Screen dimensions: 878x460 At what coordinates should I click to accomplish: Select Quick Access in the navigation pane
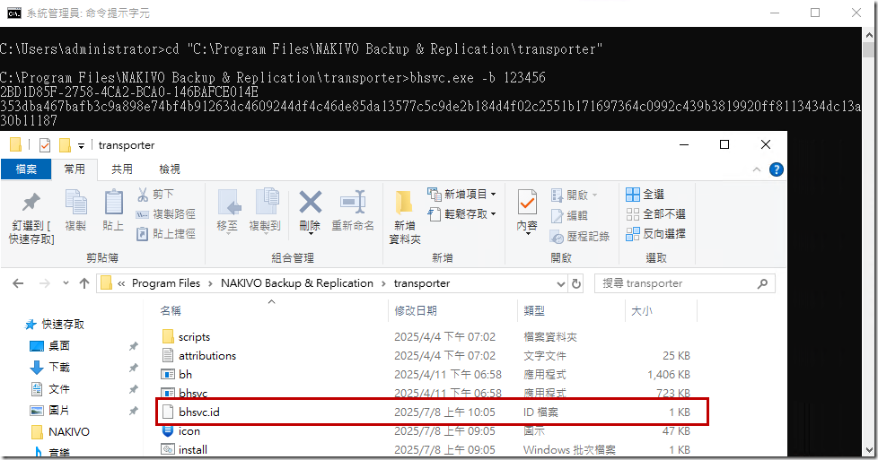56,325
